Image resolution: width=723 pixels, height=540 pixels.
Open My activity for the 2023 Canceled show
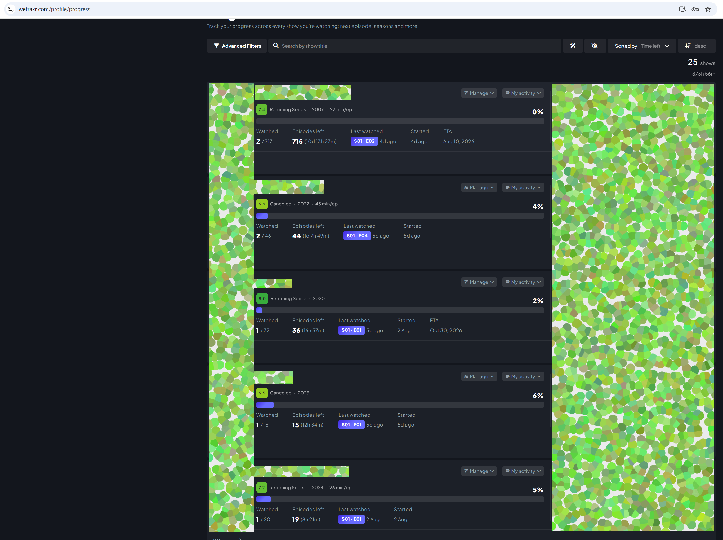[x=523, y=376]
